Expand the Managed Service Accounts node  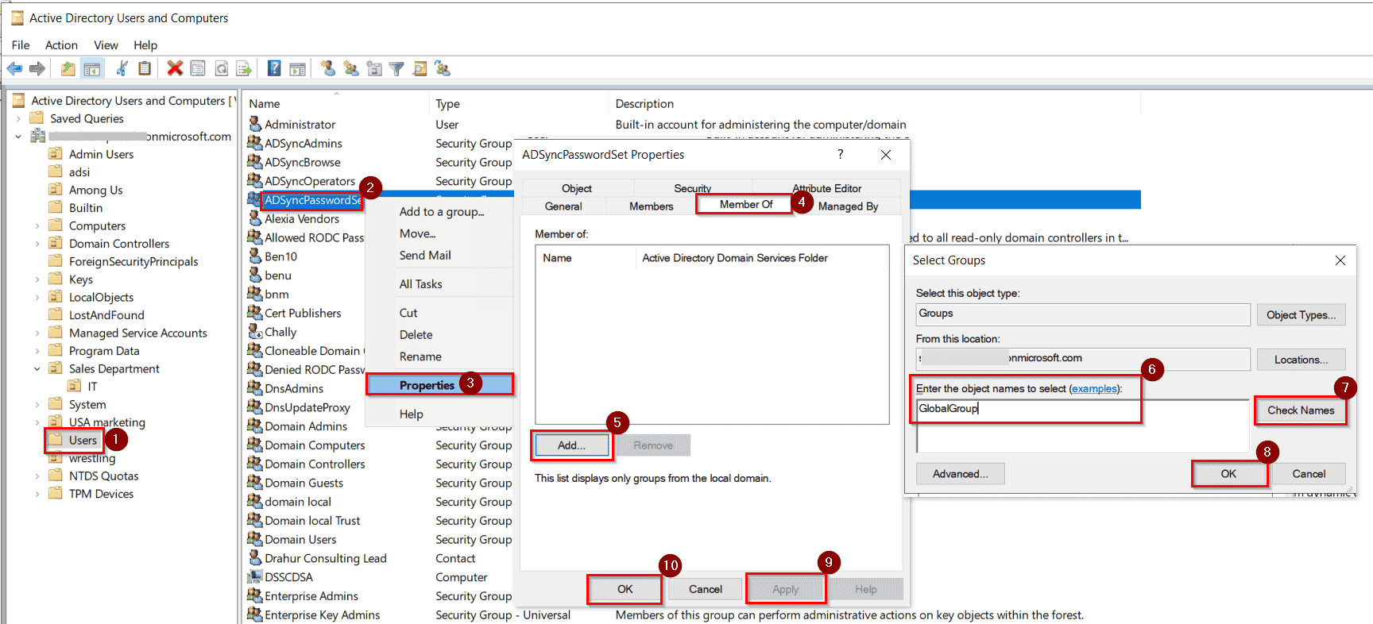tap(37, 333)
